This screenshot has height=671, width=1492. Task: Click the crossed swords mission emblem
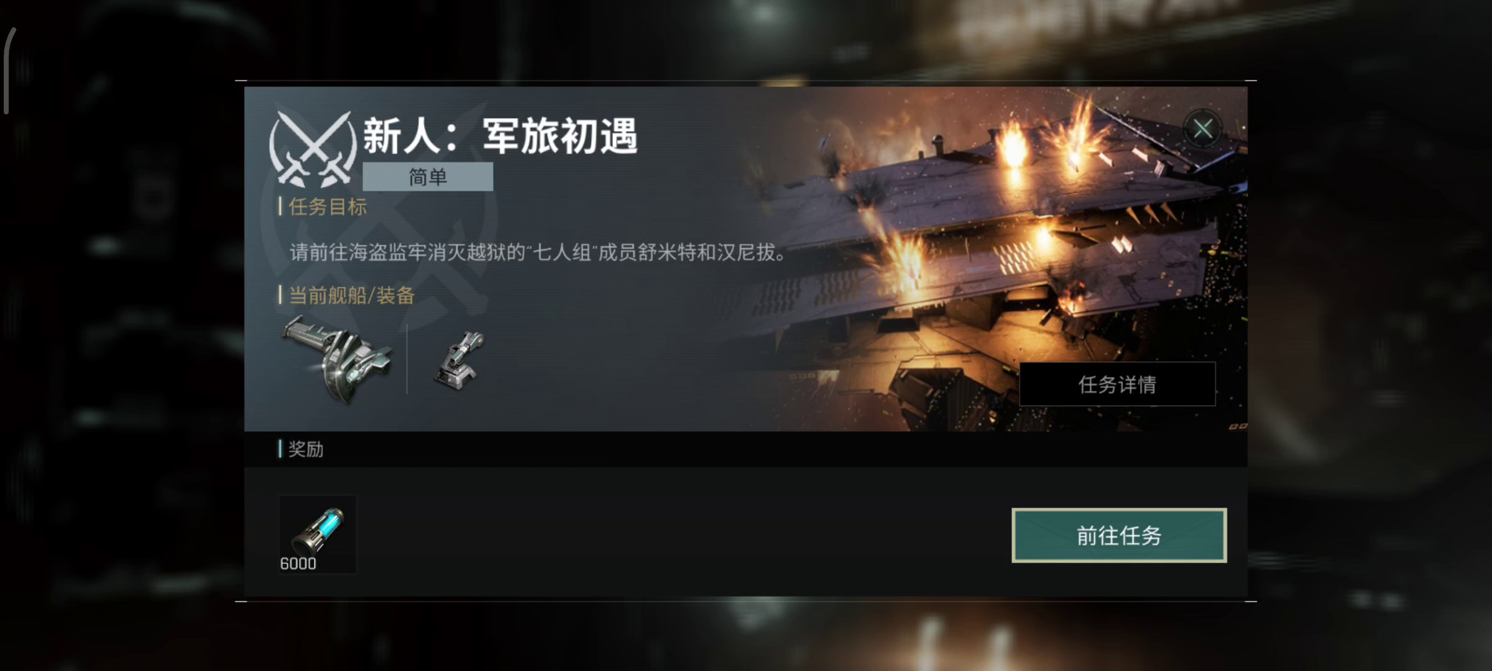pyautogui.click(x=313, y=149)
